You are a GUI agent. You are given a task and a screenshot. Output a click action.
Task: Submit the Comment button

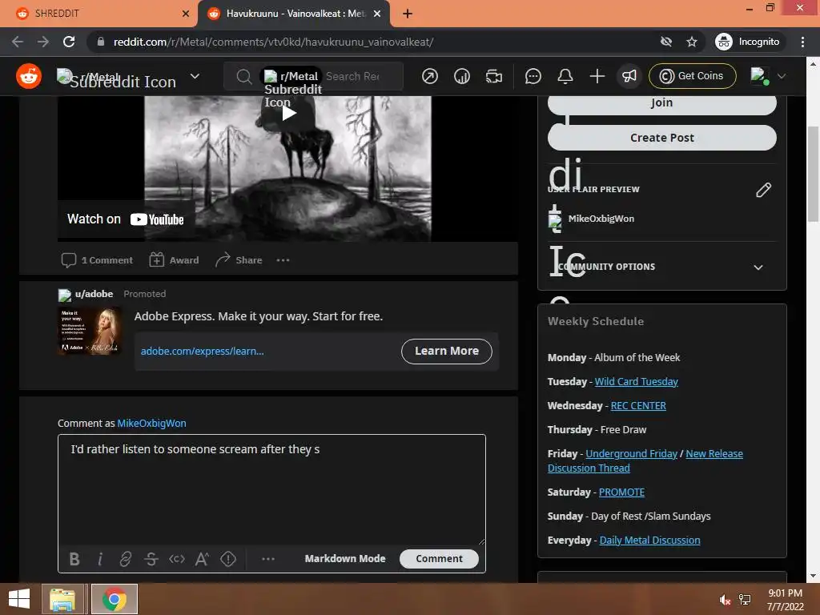pyautogui.click(x=439, y=558)
